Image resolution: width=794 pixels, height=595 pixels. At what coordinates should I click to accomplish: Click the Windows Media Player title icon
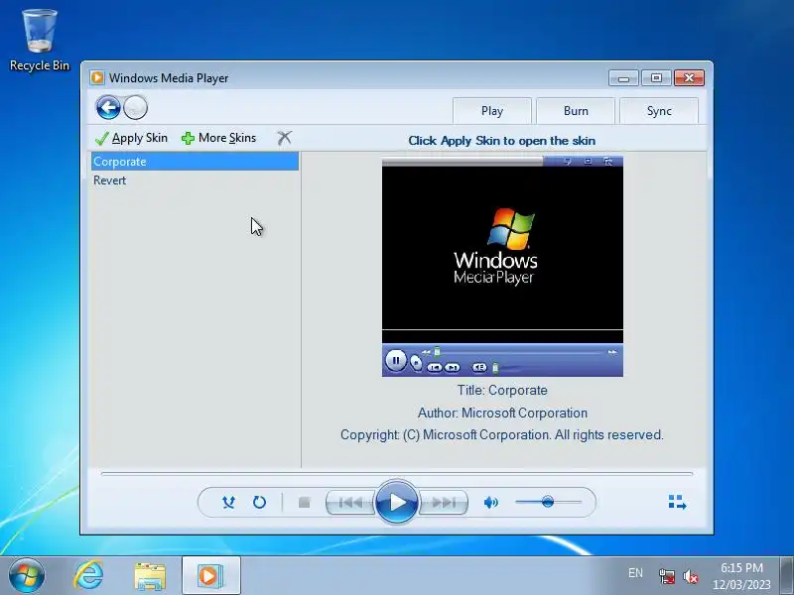[96, 78]
